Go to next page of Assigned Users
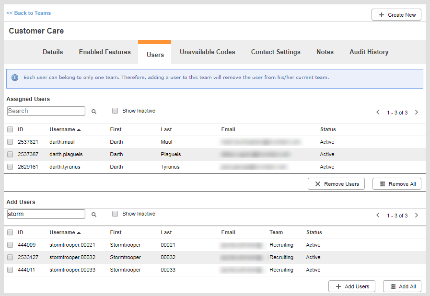Viewport: 430px width, 296px height. (416, 112)
